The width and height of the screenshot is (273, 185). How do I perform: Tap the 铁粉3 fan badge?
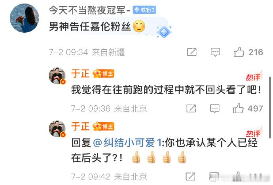coord(144,10)
